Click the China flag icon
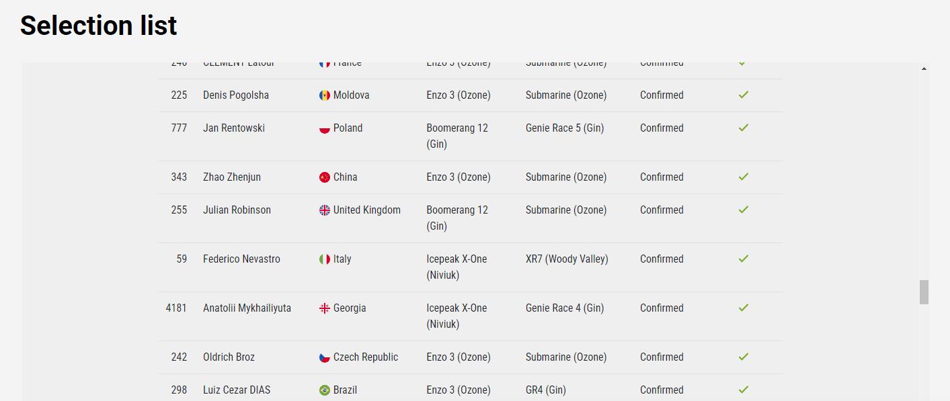 pos(325,177)
